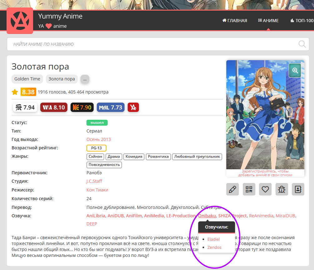Select the Комедия genre tag
314x270 pixels.
(x=134, y=157)
